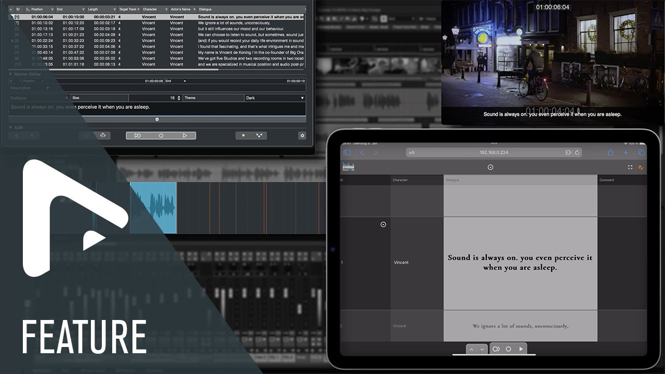Open the Actor's Name column dropdown
Screen dimensions: 665x374
pyautogui.click(x=194, y=9)
